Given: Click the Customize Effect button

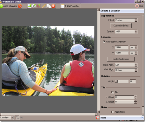Looking at the screenshot, I should pos(121,25).
